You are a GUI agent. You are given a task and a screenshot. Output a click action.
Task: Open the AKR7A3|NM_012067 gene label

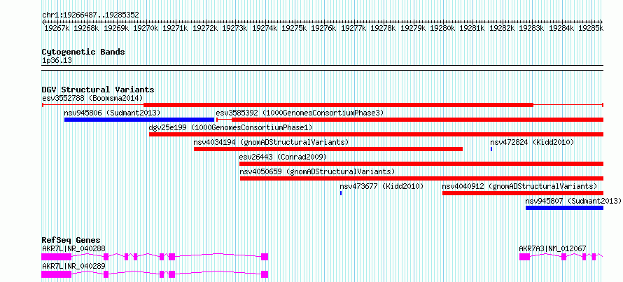coord(553,248)
